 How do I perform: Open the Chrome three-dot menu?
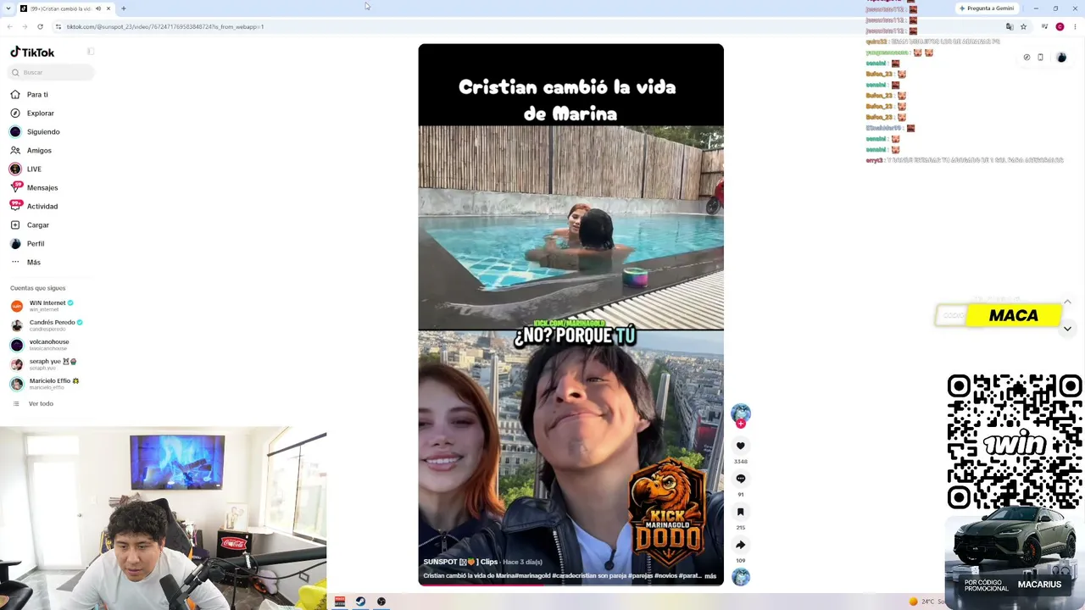[1075, 26]
